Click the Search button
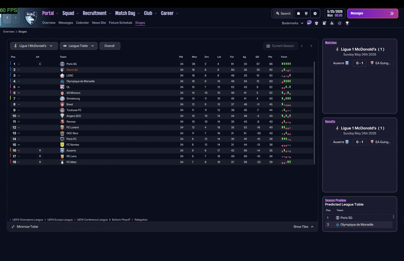This screenshot has height=261, width=404. pyautogui.click(x=283, y=14)
